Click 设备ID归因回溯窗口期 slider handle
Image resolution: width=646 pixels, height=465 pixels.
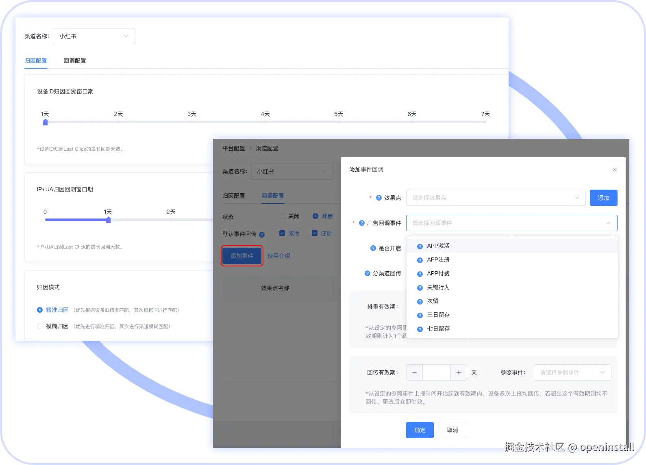(x=46, y=122)
